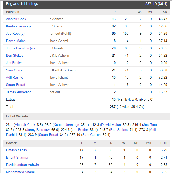View Jonny Bairstow (wk) profile
172x173 pixels.
21,48
